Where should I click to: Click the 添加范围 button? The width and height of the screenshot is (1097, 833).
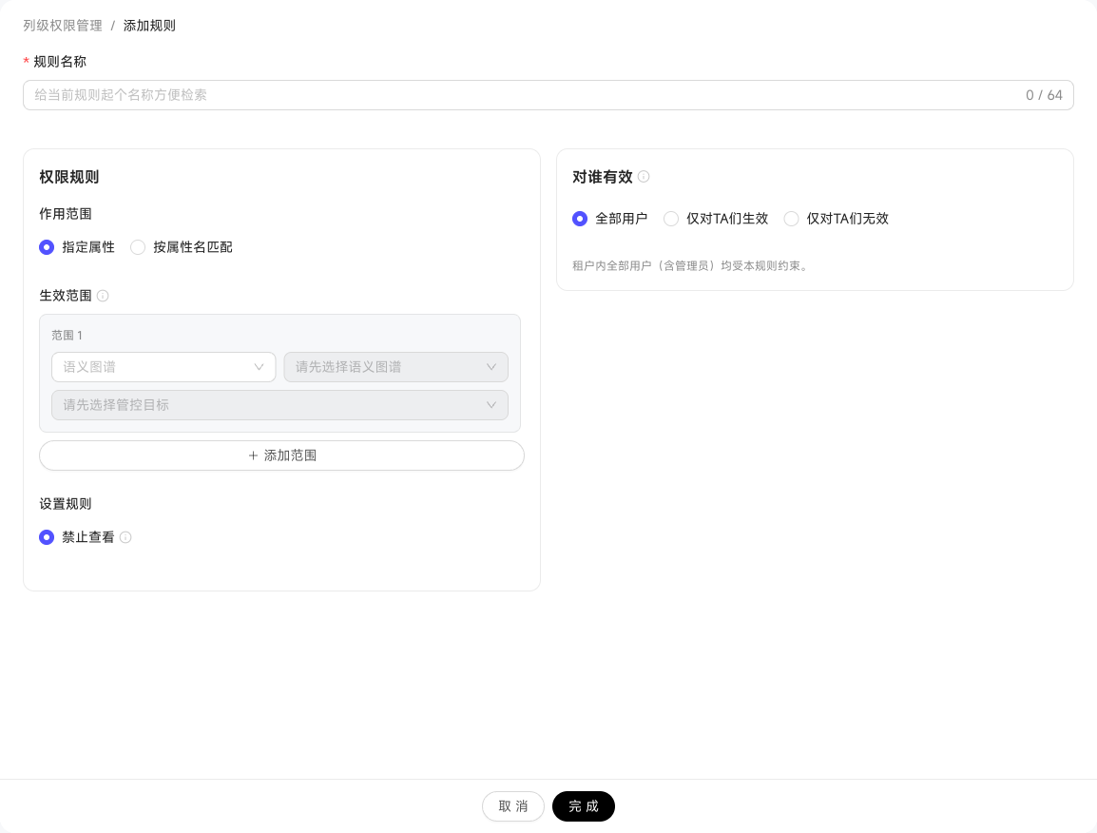pos(282,455)
